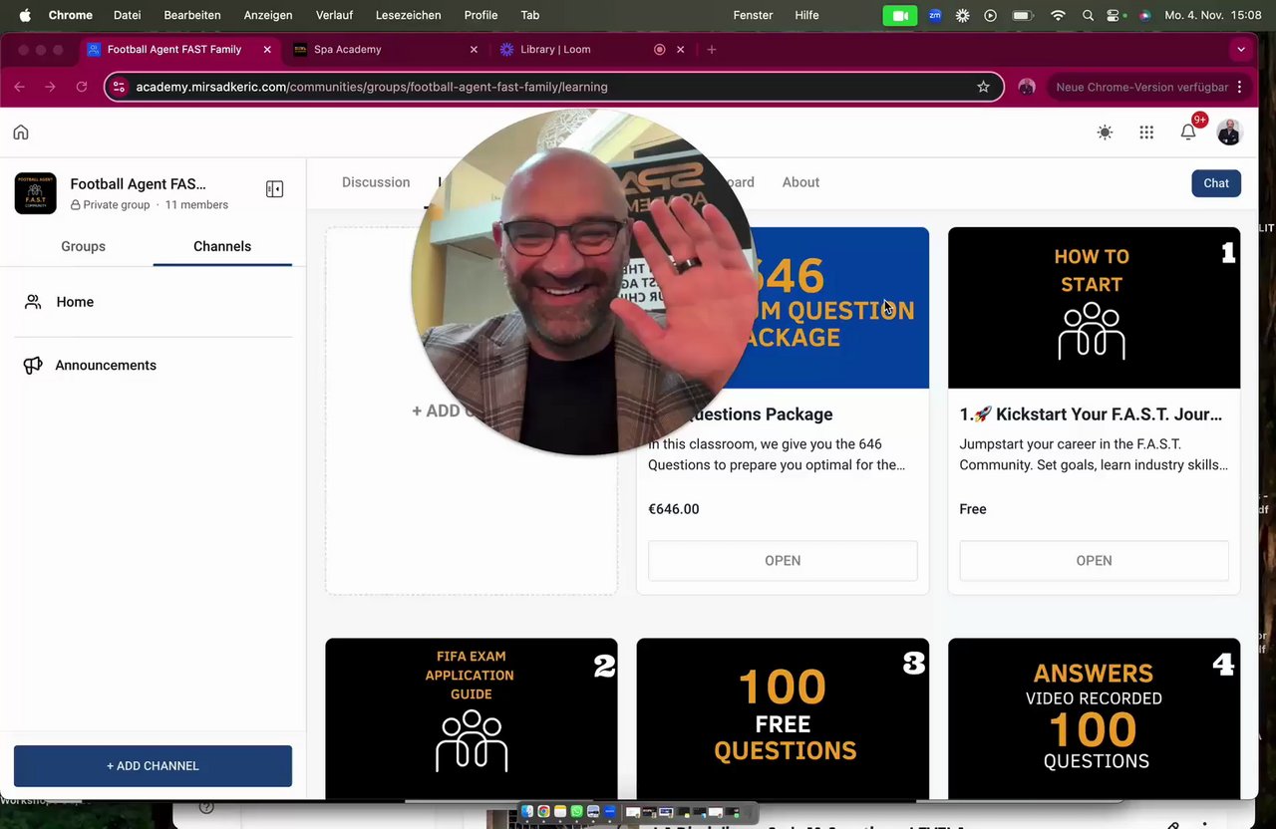1276x829 pixels.
Task: Click the Chrome back arrow
Action: point(19,87)
